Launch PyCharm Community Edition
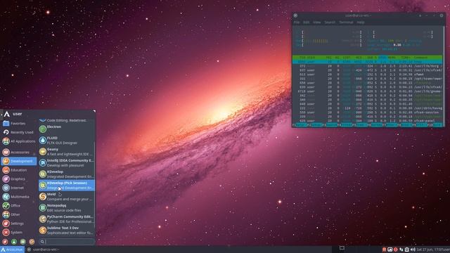 (66, 219)
